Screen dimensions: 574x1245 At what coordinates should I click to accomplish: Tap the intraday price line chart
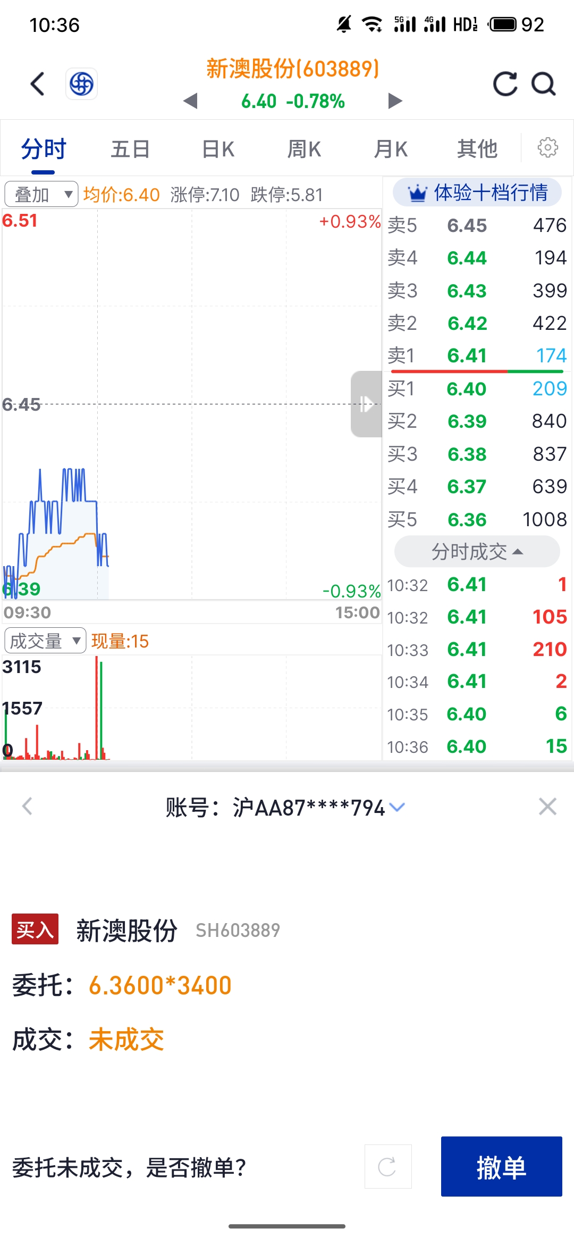click(x=192, y=404)
